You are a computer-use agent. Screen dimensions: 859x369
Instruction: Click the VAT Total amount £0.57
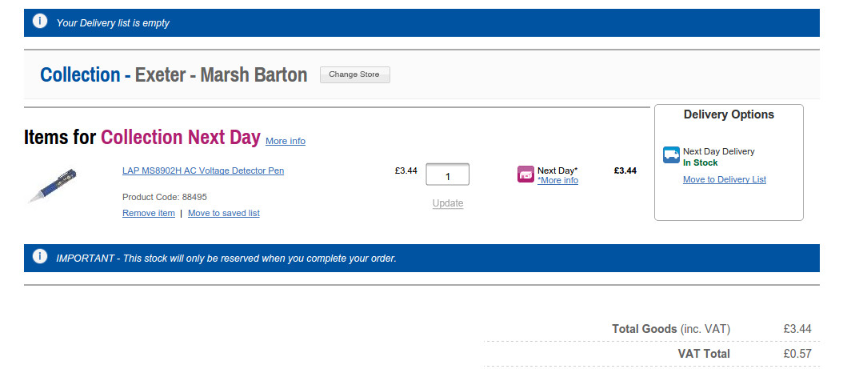tap(797, 354)
